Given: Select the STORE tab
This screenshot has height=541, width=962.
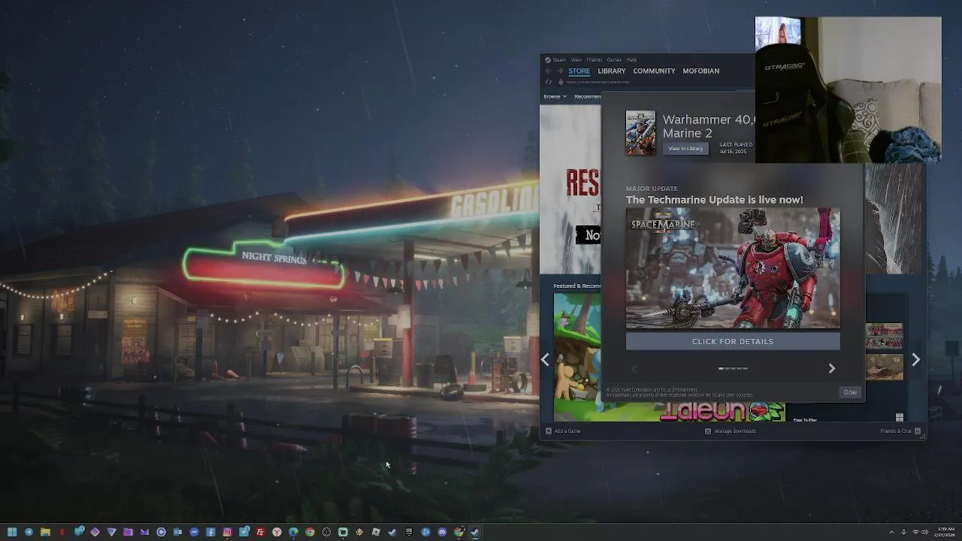Looking at the screenshot, I should pos(579,71).
